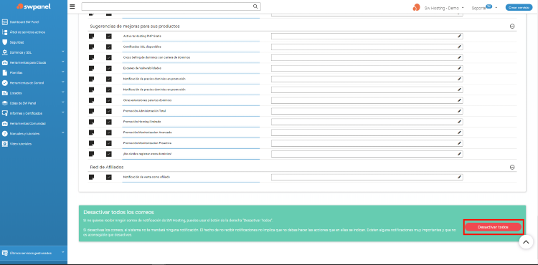538x265 pixels.
Task: Uncheck Activa tu Hosting PHP Gratis checkbox
Action: [109, 36]
